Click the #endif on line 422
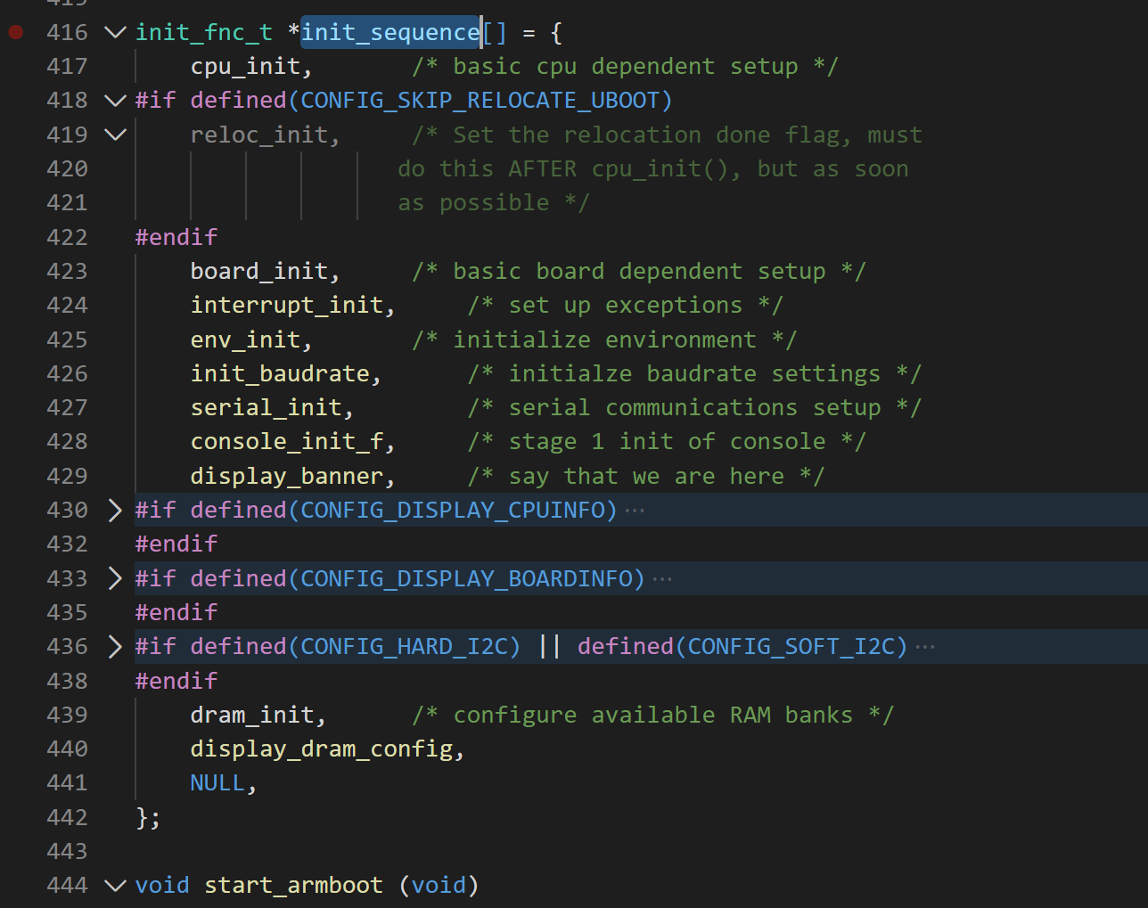 [x=176, y=237]
